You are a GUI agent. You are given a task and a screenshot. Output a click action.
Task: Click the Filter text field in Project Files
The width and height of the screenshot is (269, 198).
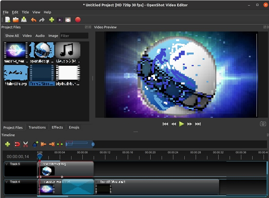click(x=74, y=36)
